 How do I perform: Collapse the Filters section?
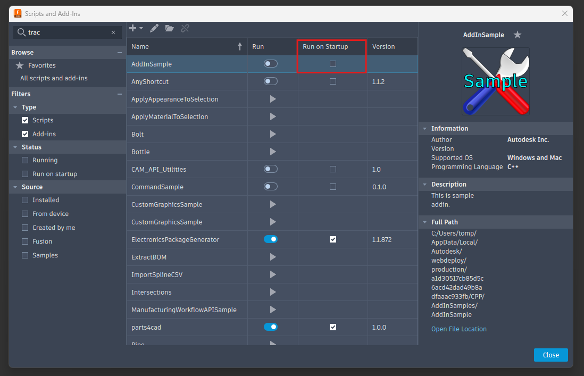pos(120,94)
